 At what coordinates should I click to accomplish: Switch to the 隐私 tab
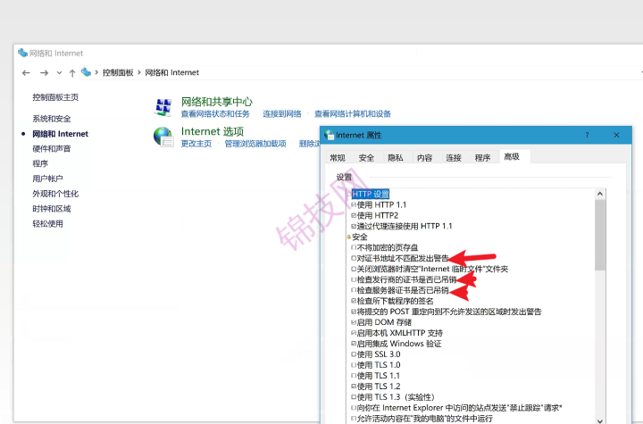pyautogui.click(x=396, y=158)
